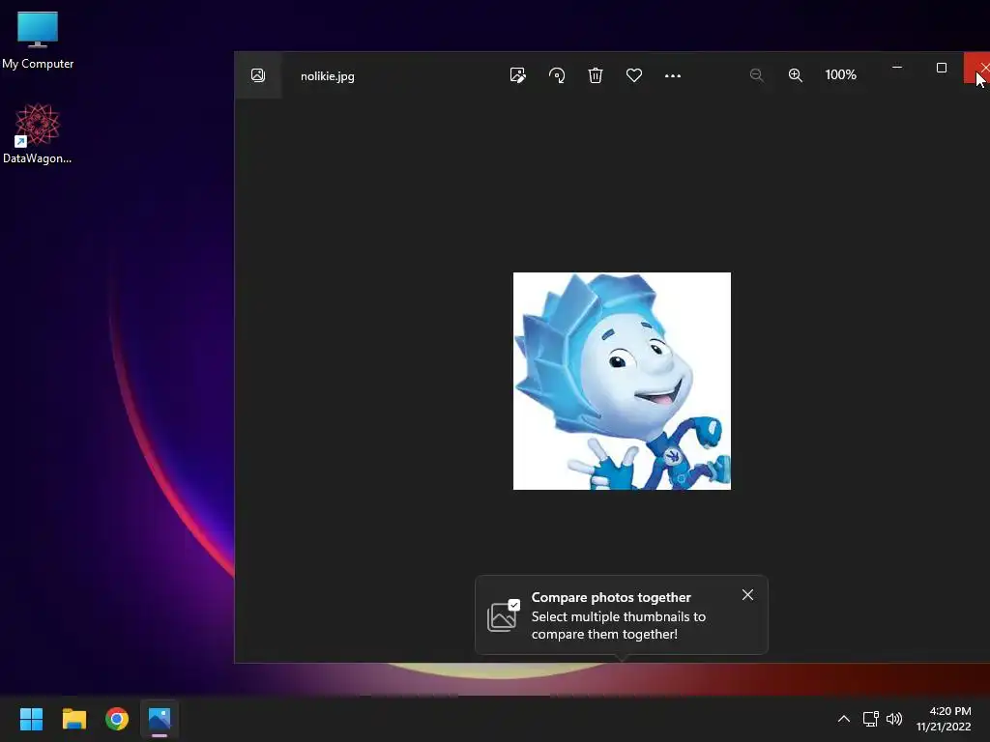Click the zoom in magnifier icon
Image resolution: width=990 pixels, height=742 pixels.
[796, 75]
